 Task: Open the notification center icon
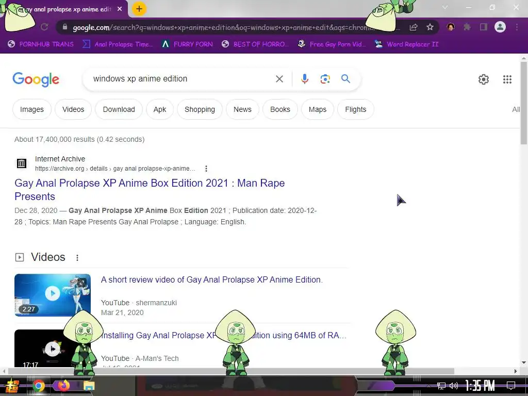click(511, 386)
